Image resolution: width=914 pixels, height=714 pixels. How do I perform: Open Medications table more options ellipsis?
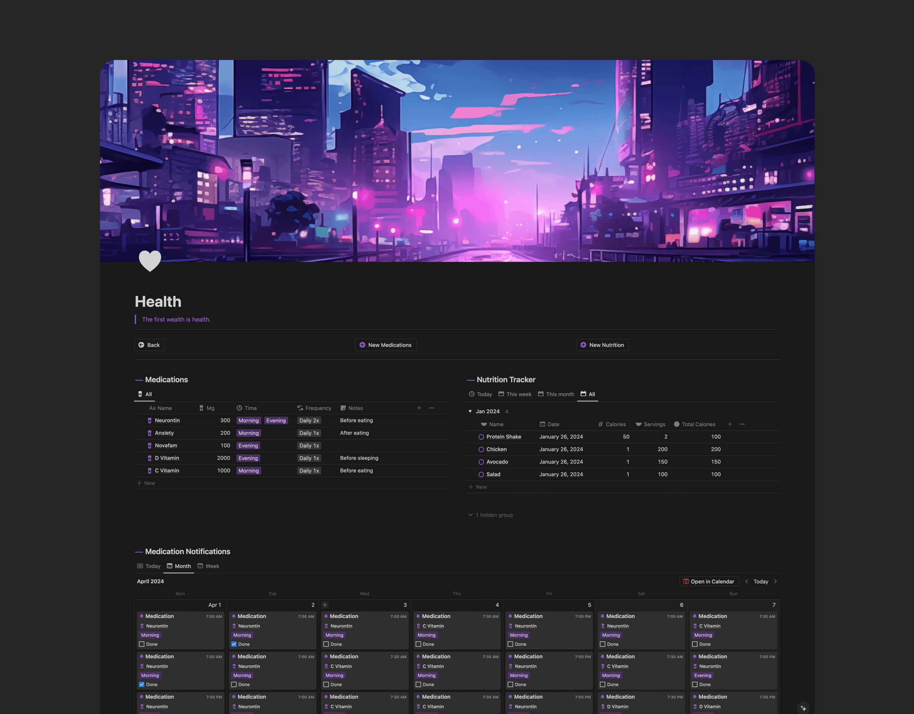click(431, 408)
